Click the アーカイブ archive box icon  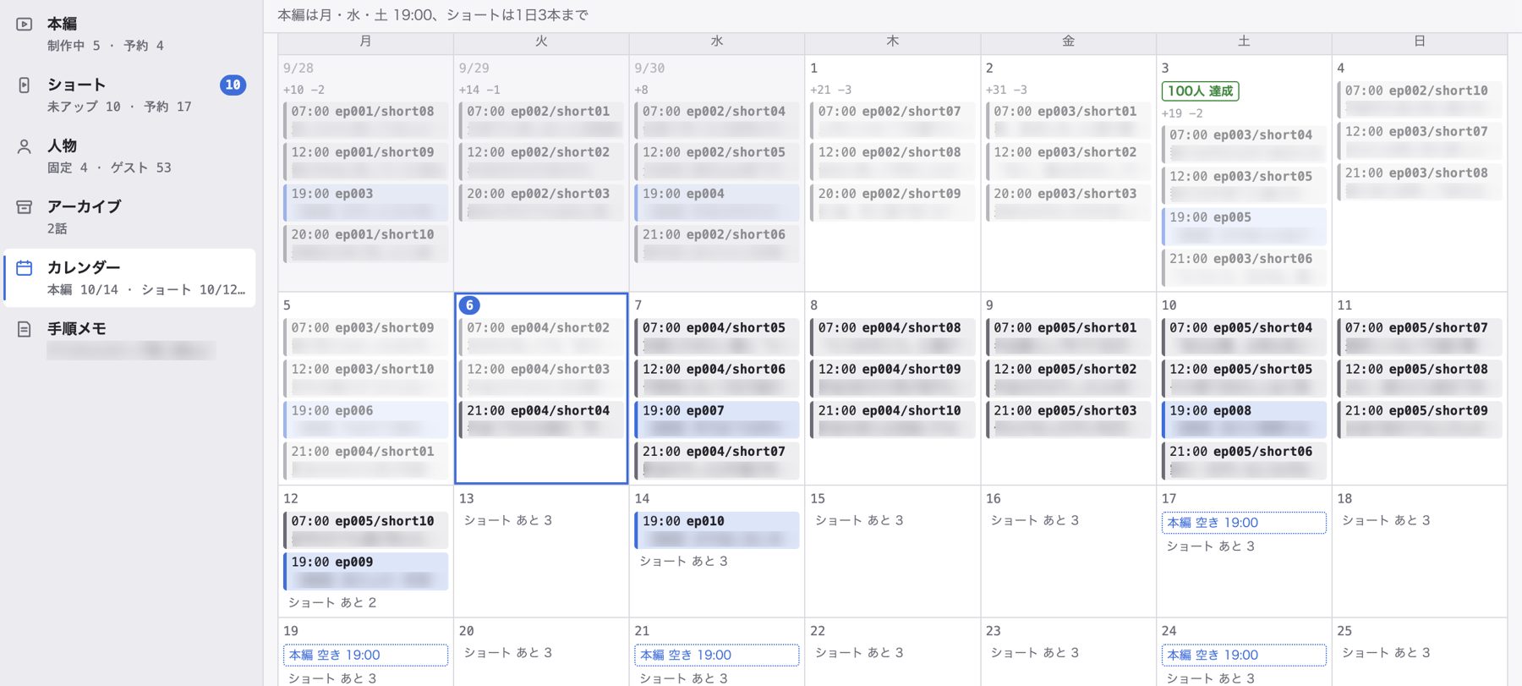[25, 206]
